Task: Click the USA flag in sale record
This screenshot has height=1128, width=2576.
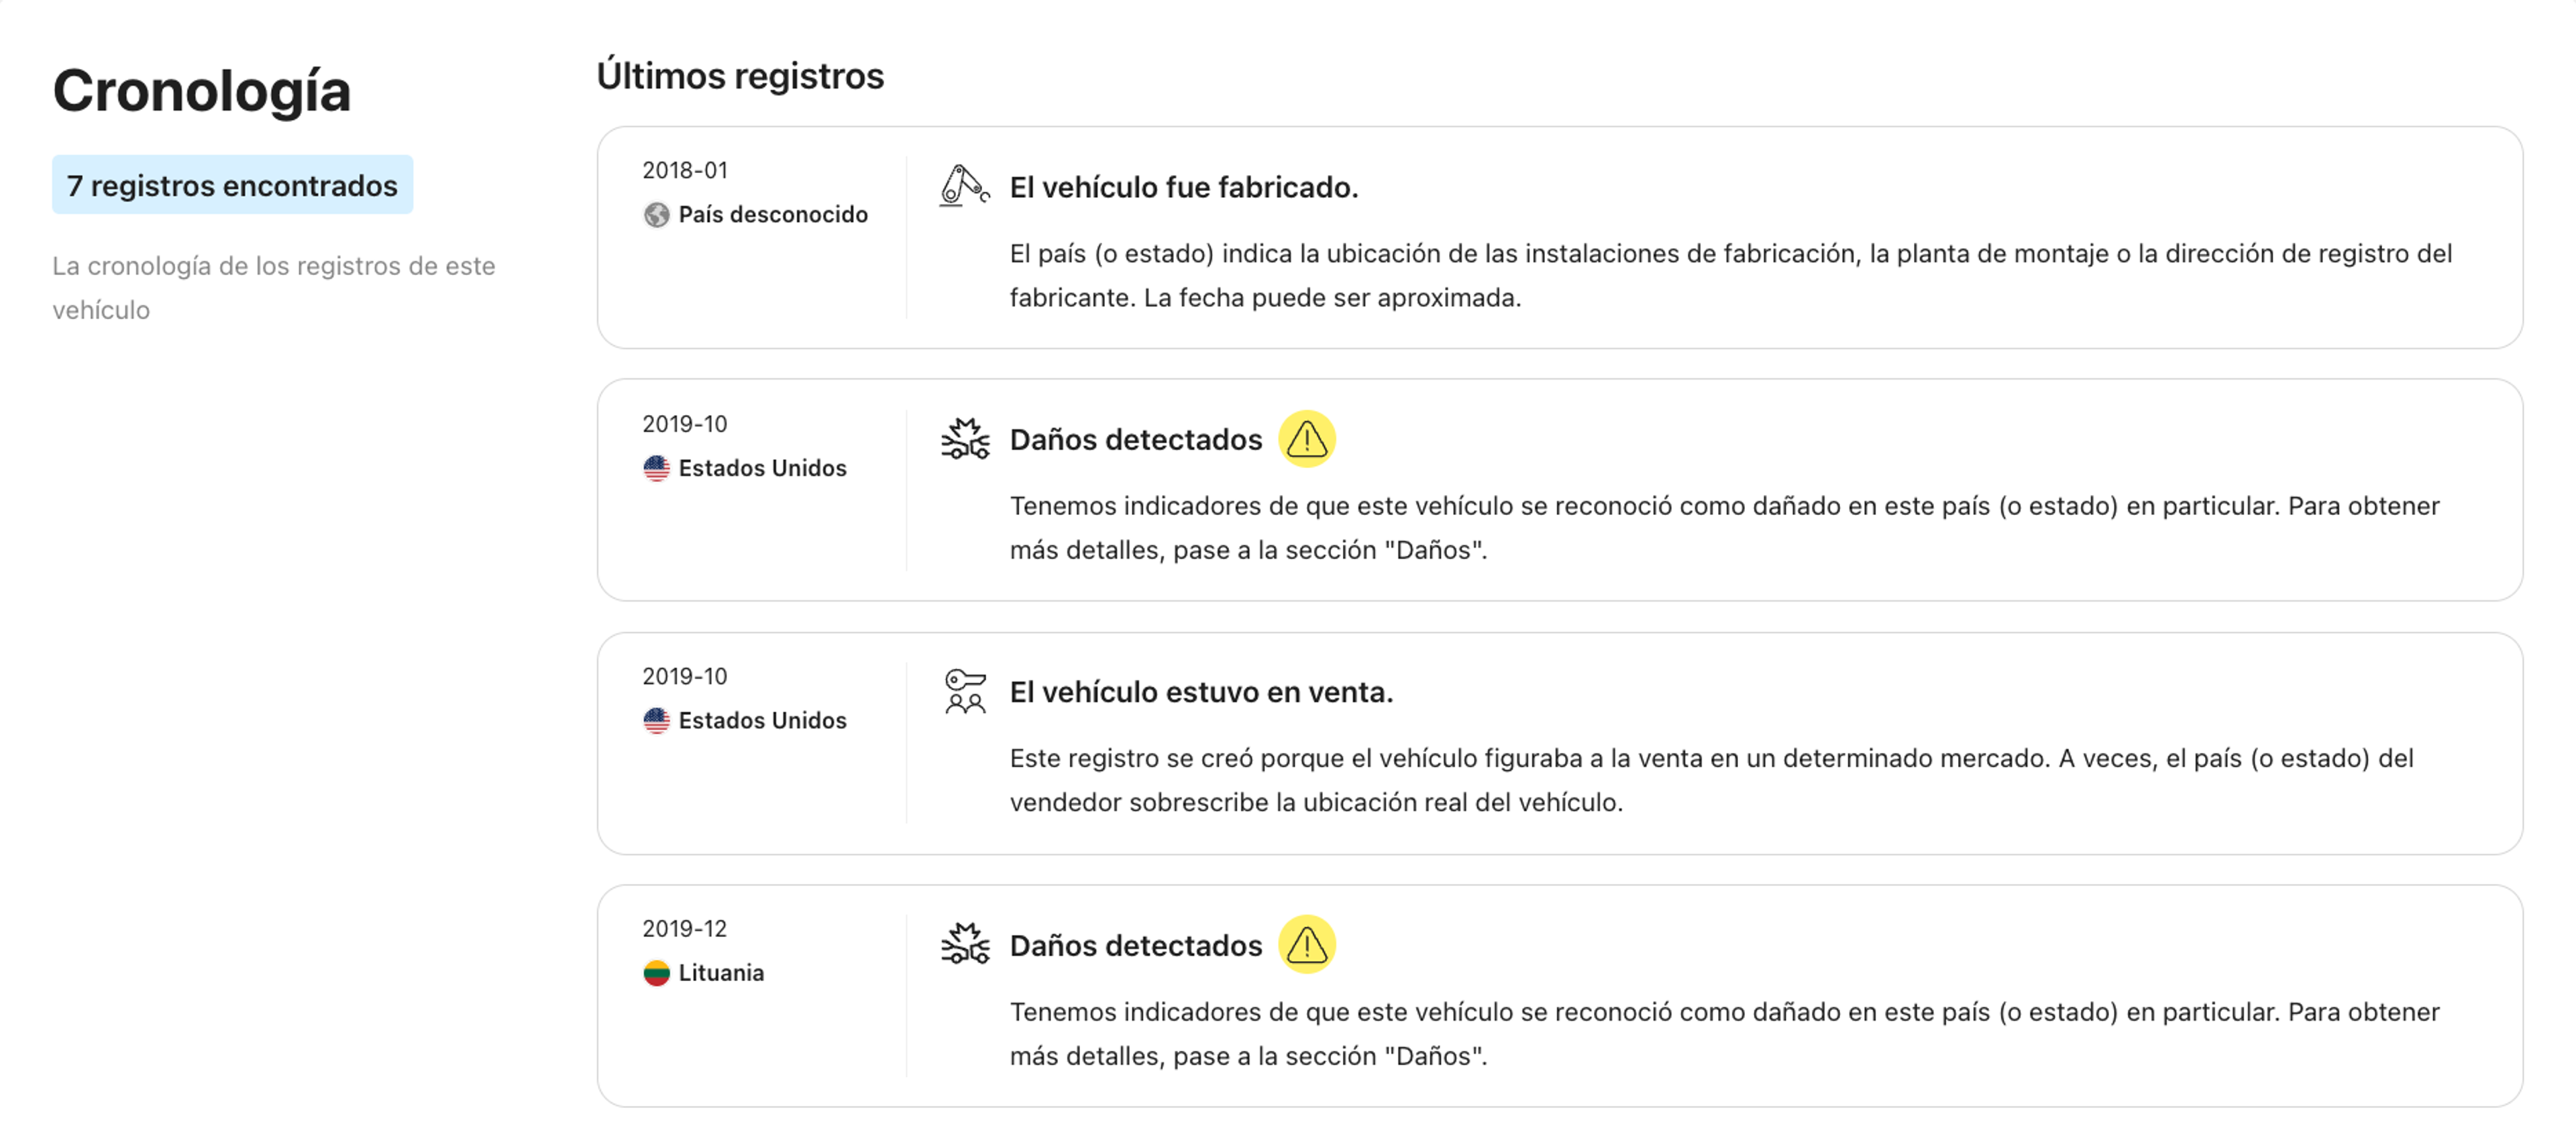Action: pyautogui.click(x=656, y=720)
